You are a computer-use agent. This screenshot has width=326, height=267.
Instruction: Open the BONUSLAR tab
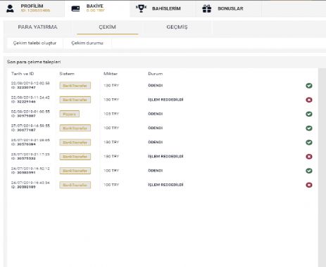click(229, 8)
